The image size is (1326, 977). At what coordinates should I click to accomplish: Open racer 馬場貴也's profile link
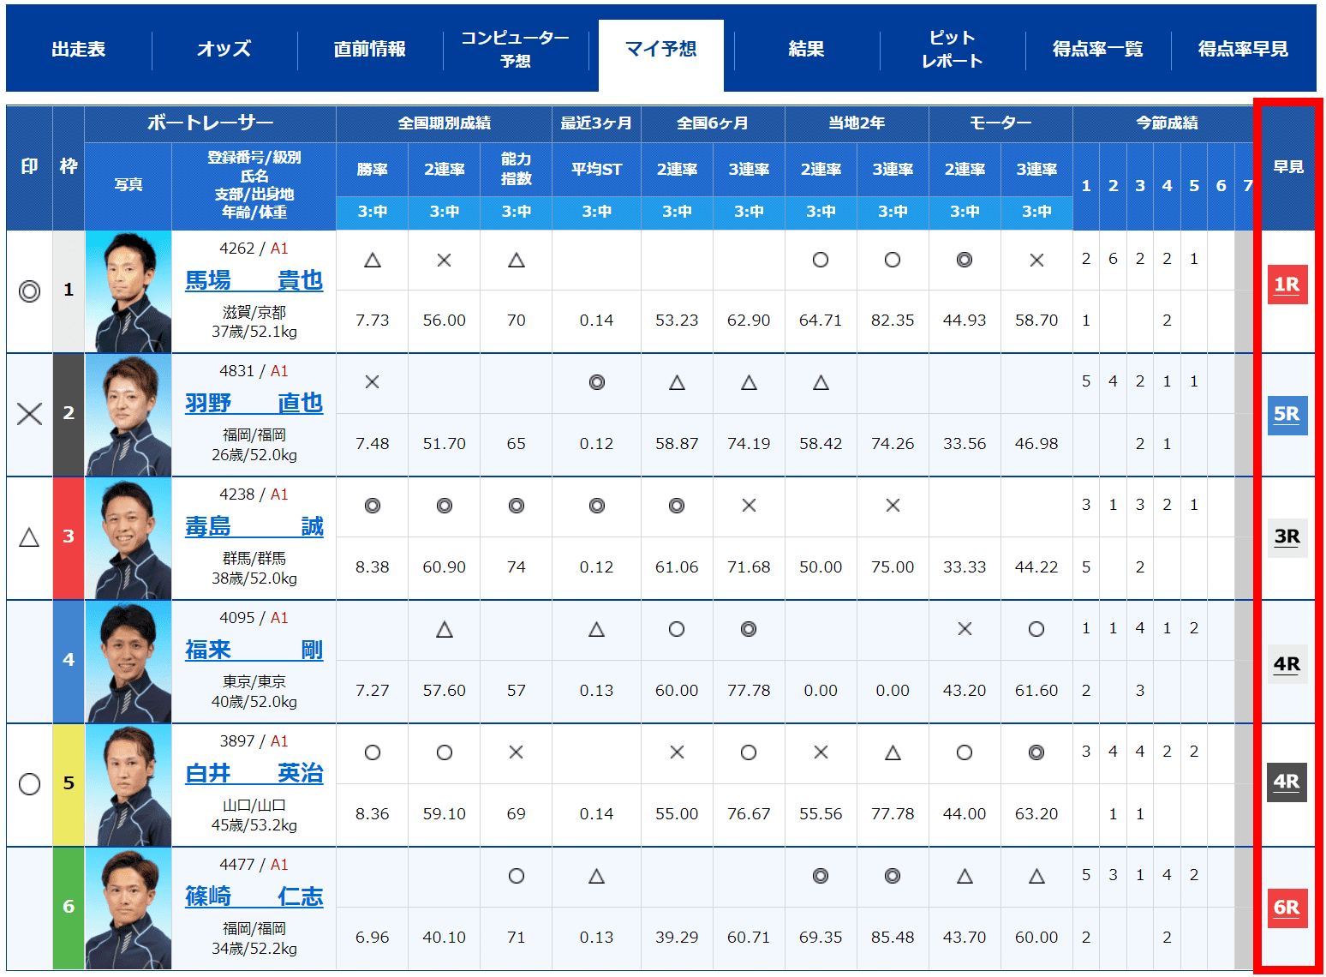point(254,280)
